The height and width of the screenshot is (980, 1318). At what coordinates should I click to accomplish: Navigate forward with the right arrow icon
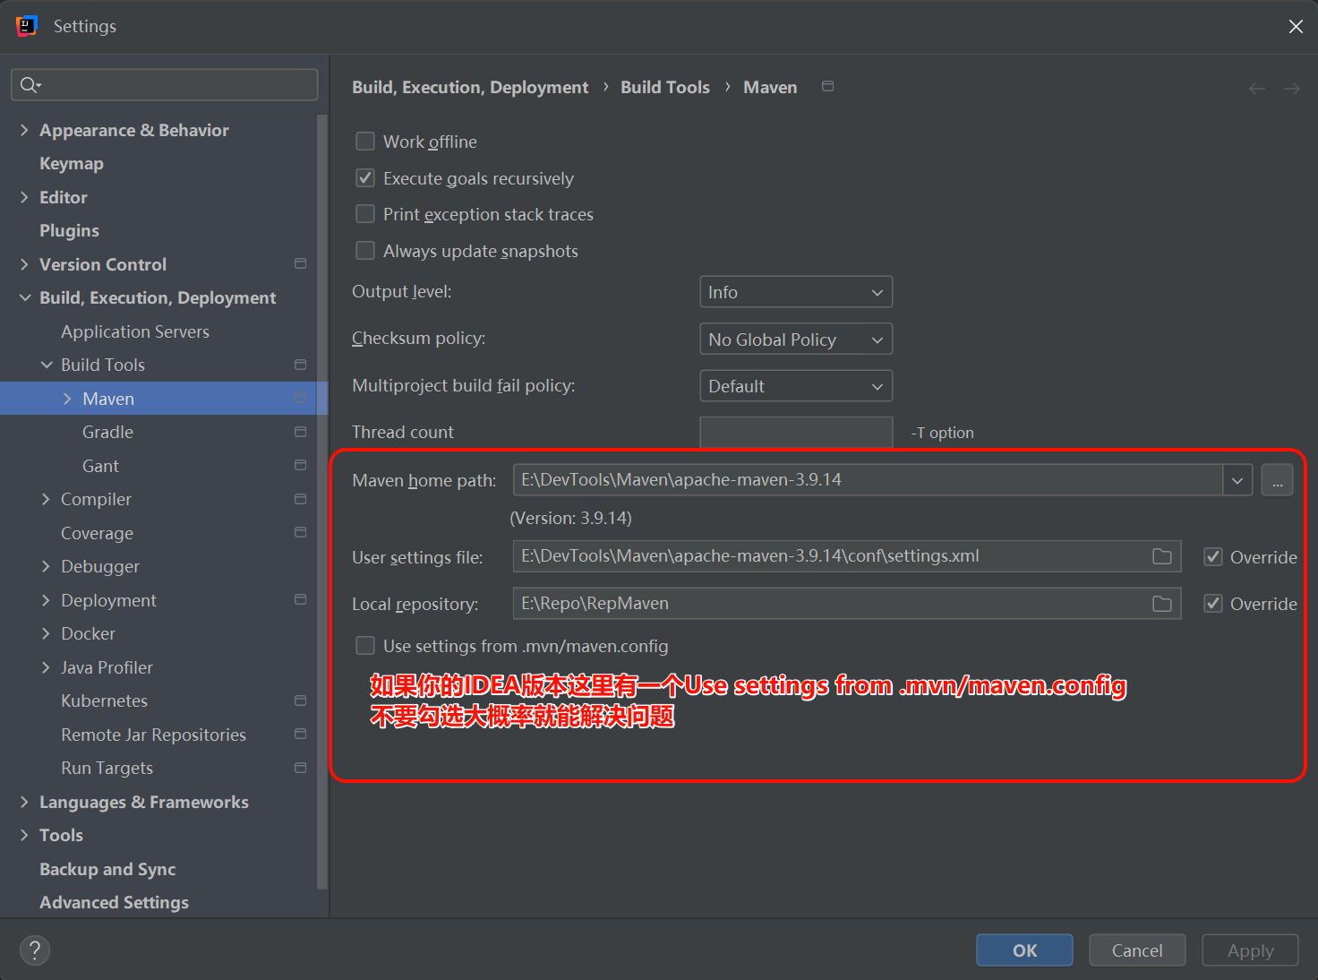pos(1292,89)
